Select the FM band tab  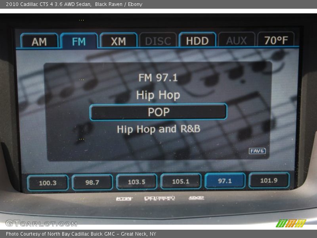pos(79,41)
